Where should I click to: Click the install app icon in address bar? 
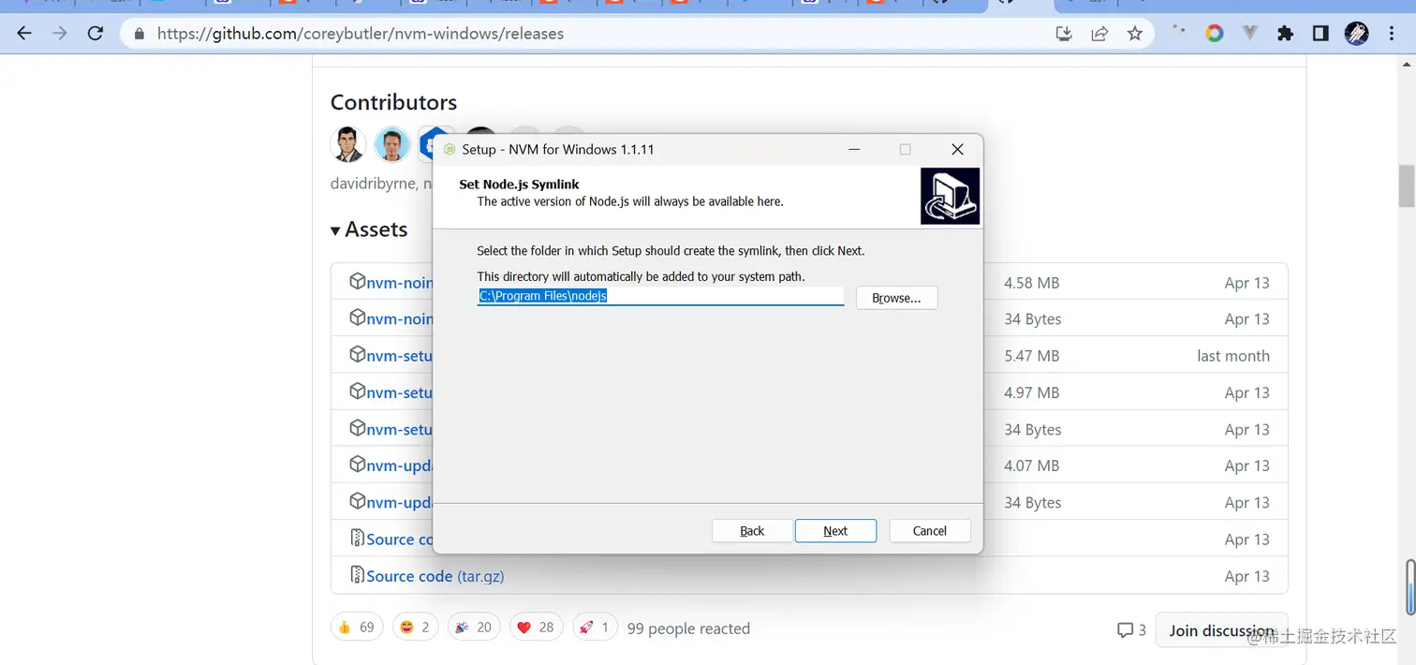point(1063,34)
